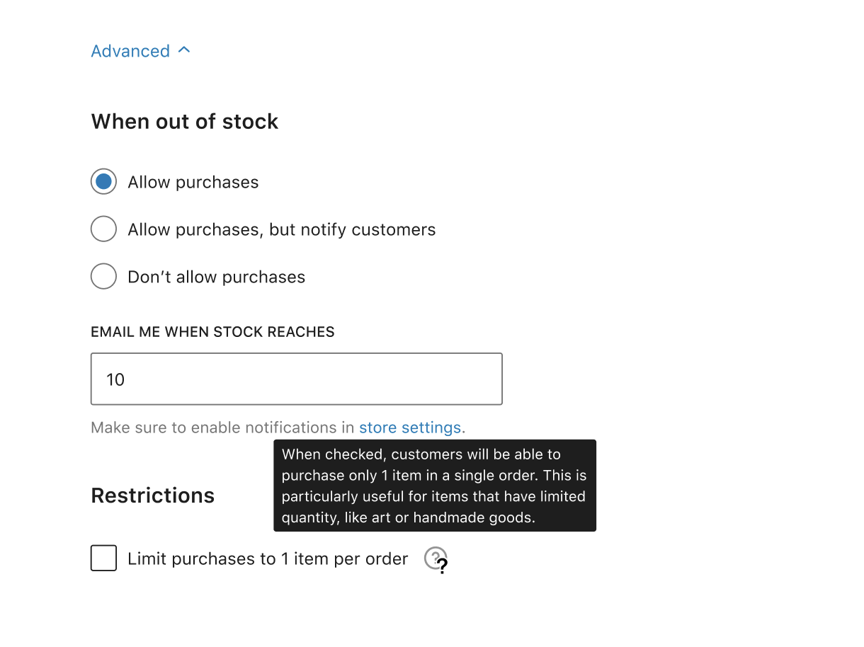This screenshot has width=864, height=647.
Task: Open the Advanced settings link
Action: click(130, 50)
